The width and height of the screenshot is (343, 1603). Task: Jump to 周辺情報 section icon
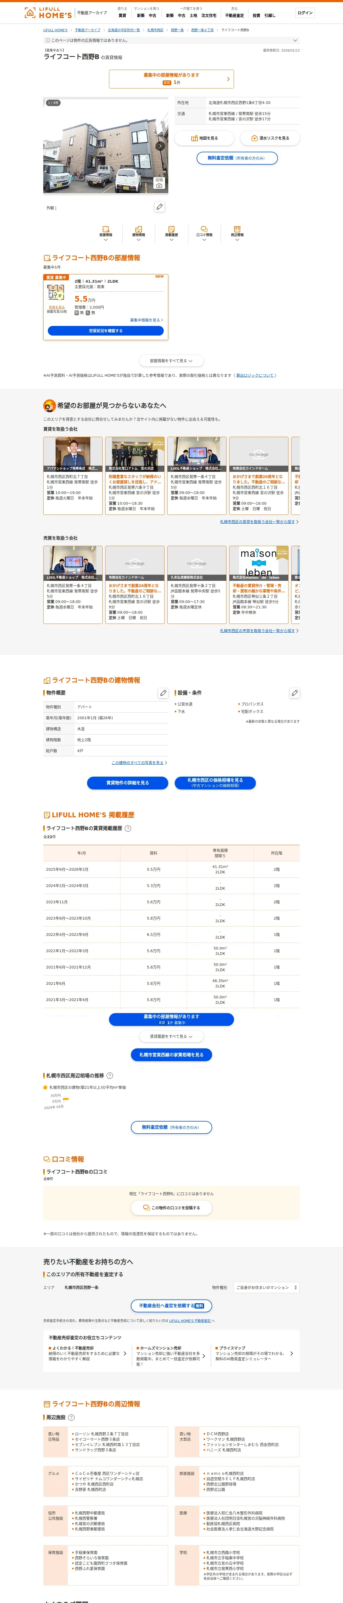coord(237,233)
